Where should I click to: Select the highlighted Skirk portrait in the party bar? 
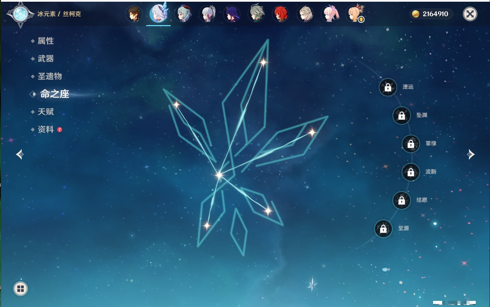click(158, 14)
